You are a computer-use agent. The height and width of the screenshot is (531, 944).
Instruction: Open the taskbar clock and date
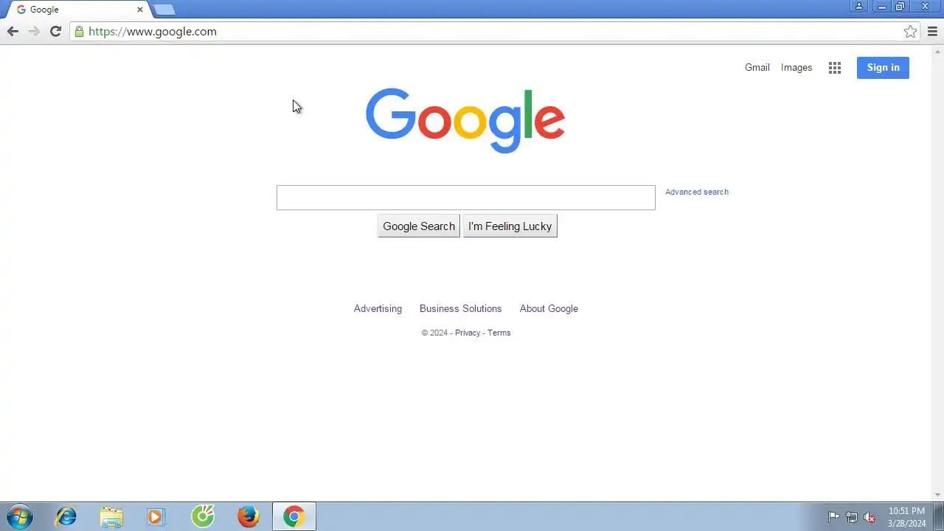(906, 517)
